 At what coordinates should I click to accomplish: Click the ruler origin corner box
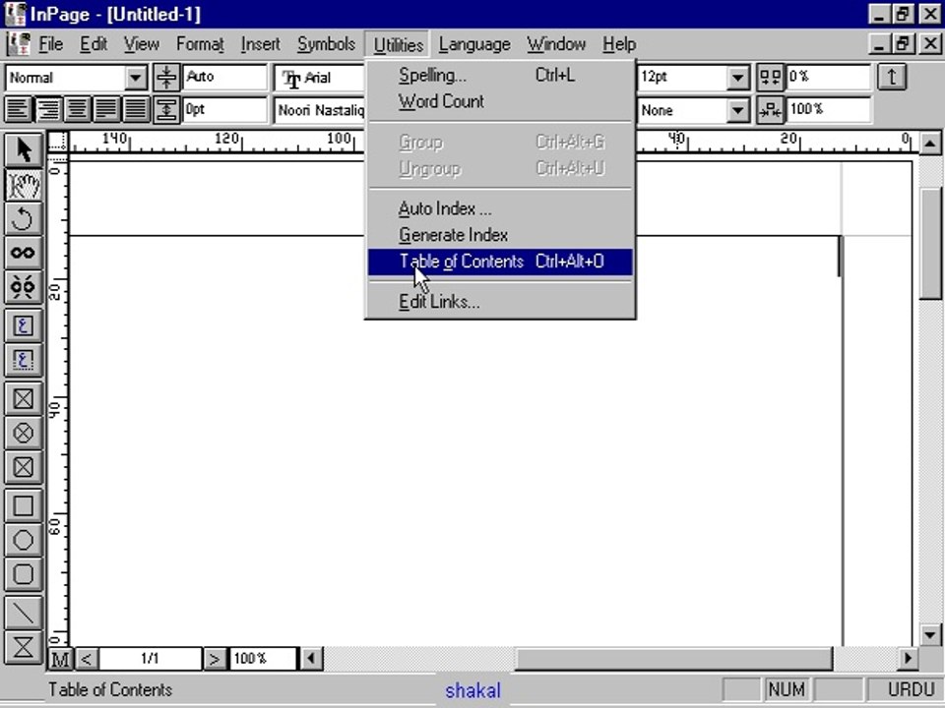58,141
